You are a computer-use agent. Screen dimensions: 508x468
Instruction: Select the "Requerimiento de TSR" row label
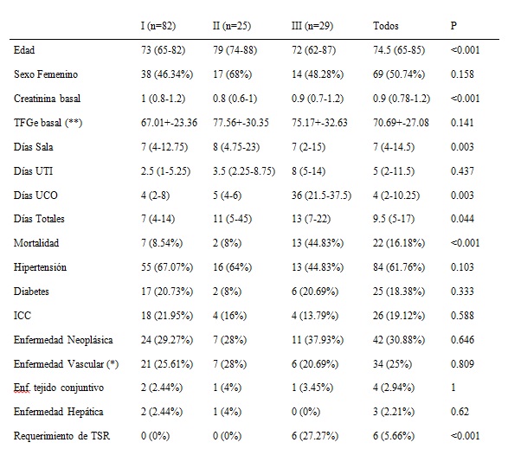(x=61, y=436)
